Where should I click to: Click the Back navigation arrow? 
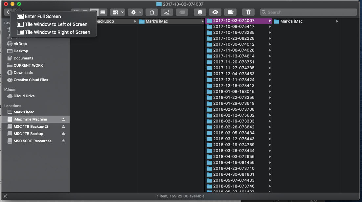pyautogui.click(x=8, y=12)
